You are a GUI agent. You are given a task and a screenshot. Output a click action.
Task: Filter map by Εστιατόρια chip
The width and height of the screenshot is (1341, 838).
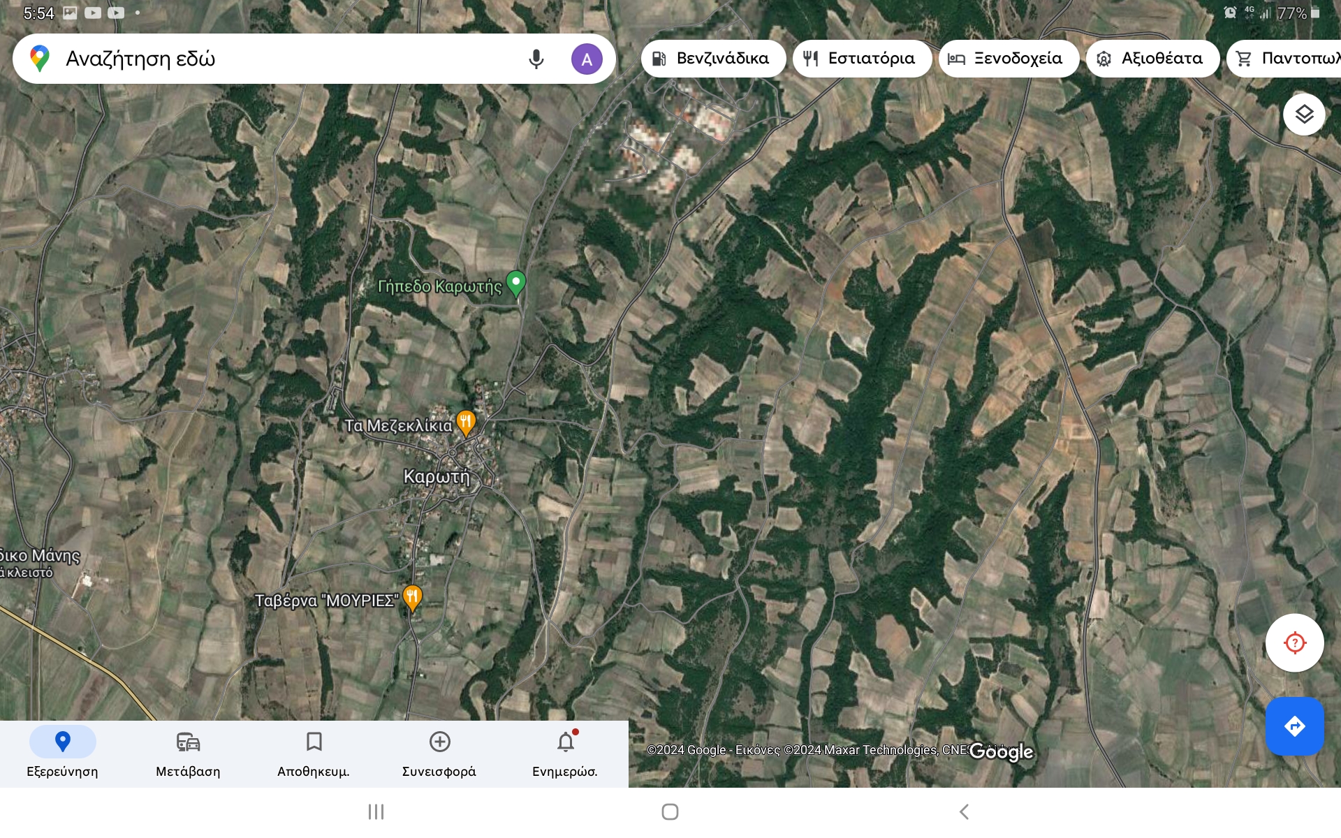pos(861,59)
